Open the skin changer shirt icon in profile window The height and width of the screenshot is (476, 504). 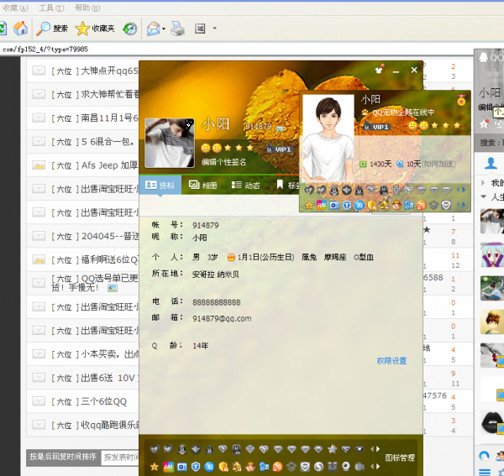[x=380, y=70]
